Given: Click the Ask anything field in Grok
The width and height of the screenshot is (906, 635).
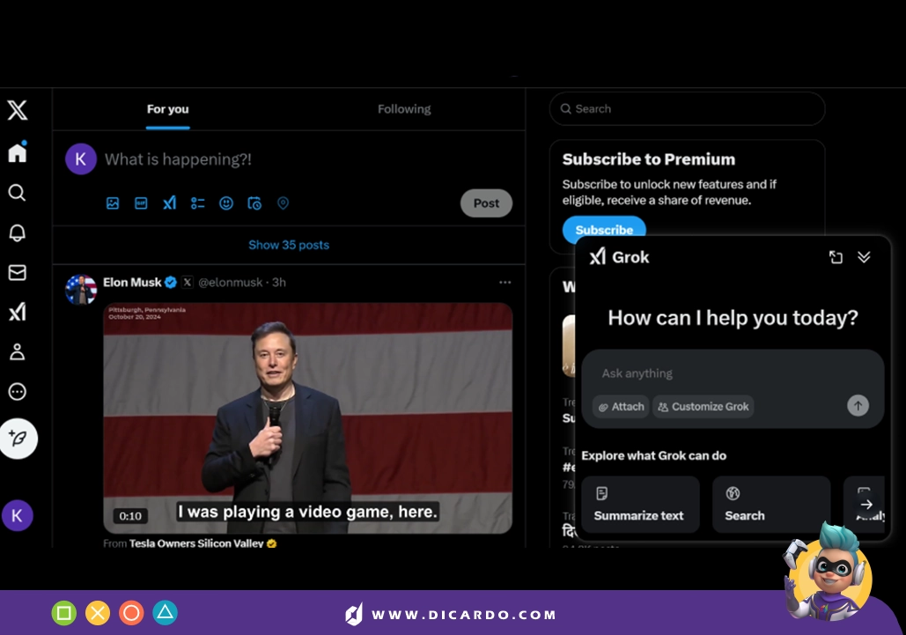Looking at the screenshot, I should click(637, 373).
